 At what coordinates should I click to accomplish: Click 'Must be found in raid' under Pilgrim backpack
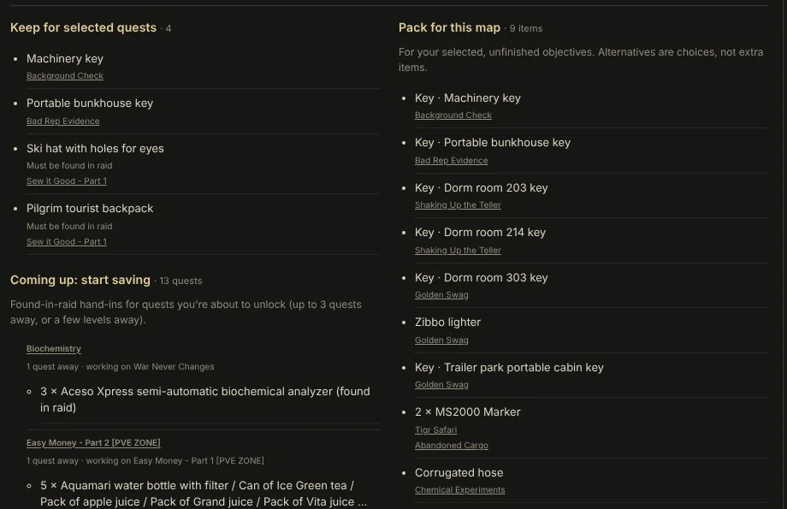69,226
